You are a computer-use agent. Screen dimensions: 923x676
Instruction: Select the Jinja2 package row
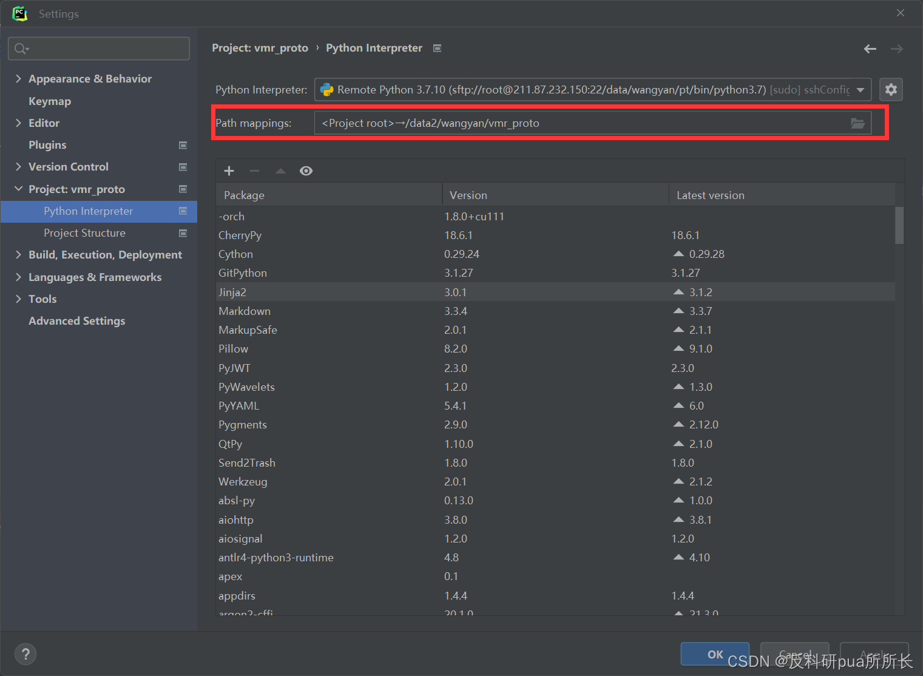(x=555, y=292)
